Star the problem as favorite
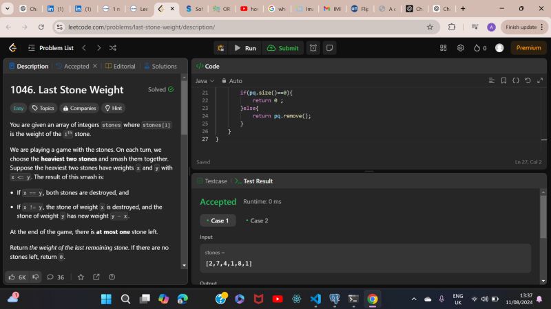 coord(81,277)
